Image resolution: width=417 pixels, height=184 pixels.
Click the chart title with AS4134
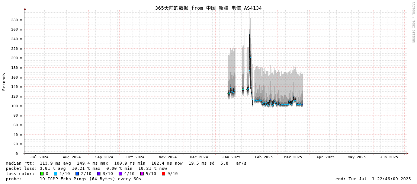[x=208, y=8]
